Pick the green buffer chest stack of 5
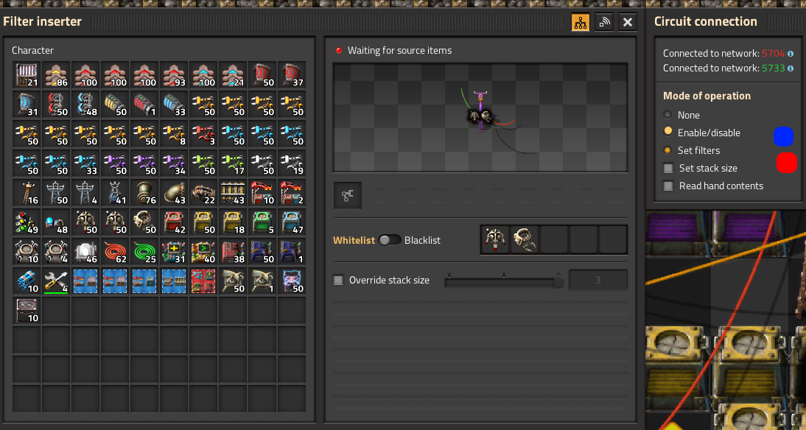 [262, 223]
